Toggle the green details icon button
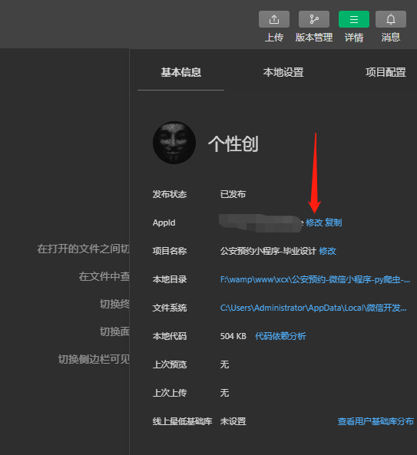The image size is (417, 455). (x=354, y=19)
